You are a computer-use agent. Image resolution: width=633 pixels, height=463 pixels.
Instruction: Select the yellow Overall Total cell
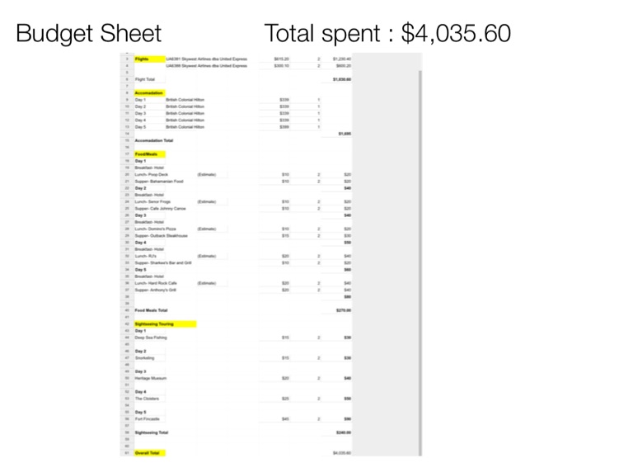pos(148,453)
